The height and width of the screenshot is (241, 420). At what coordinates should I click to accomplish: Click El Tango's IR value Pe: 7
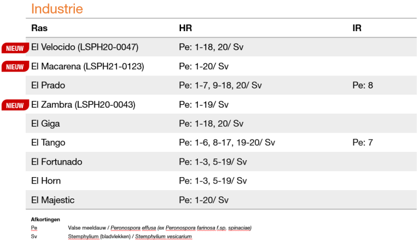coord(363,143)
